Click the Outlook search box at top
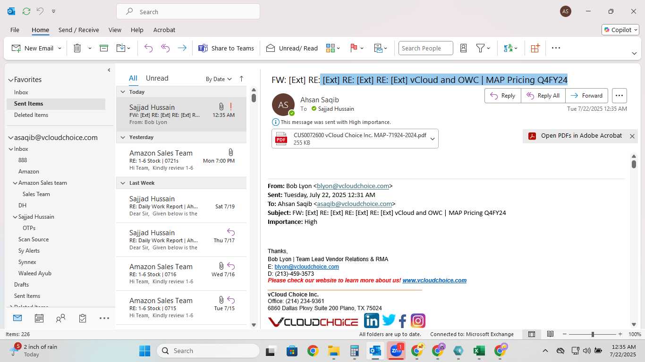 (188, 12)
